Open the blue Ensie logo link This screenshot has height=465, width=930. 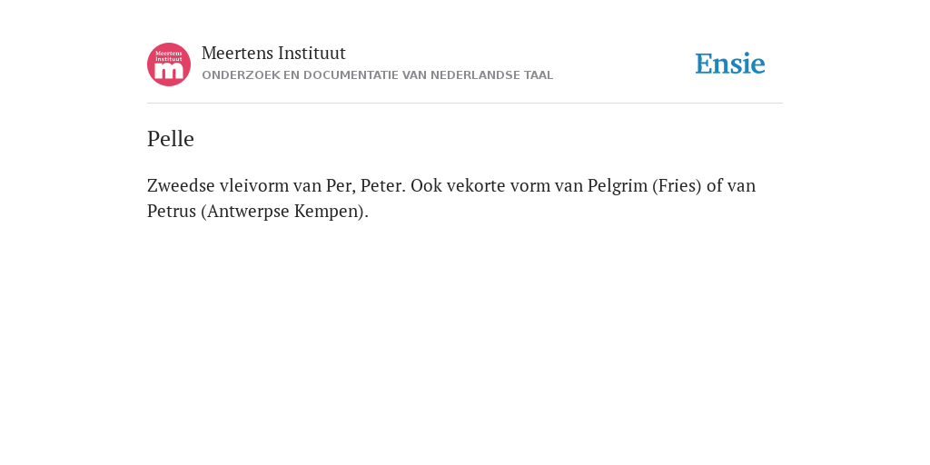730,64
